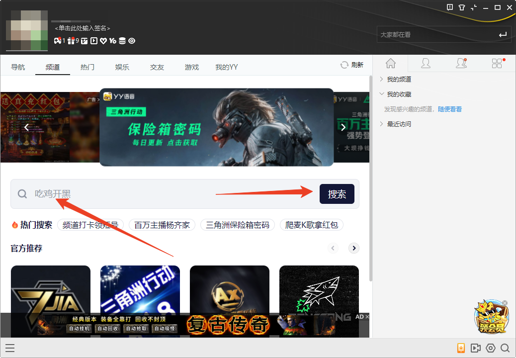This screenshot has height=358, width=516.
Task: Switch to the 频道 tab
Action: point(53,67)
